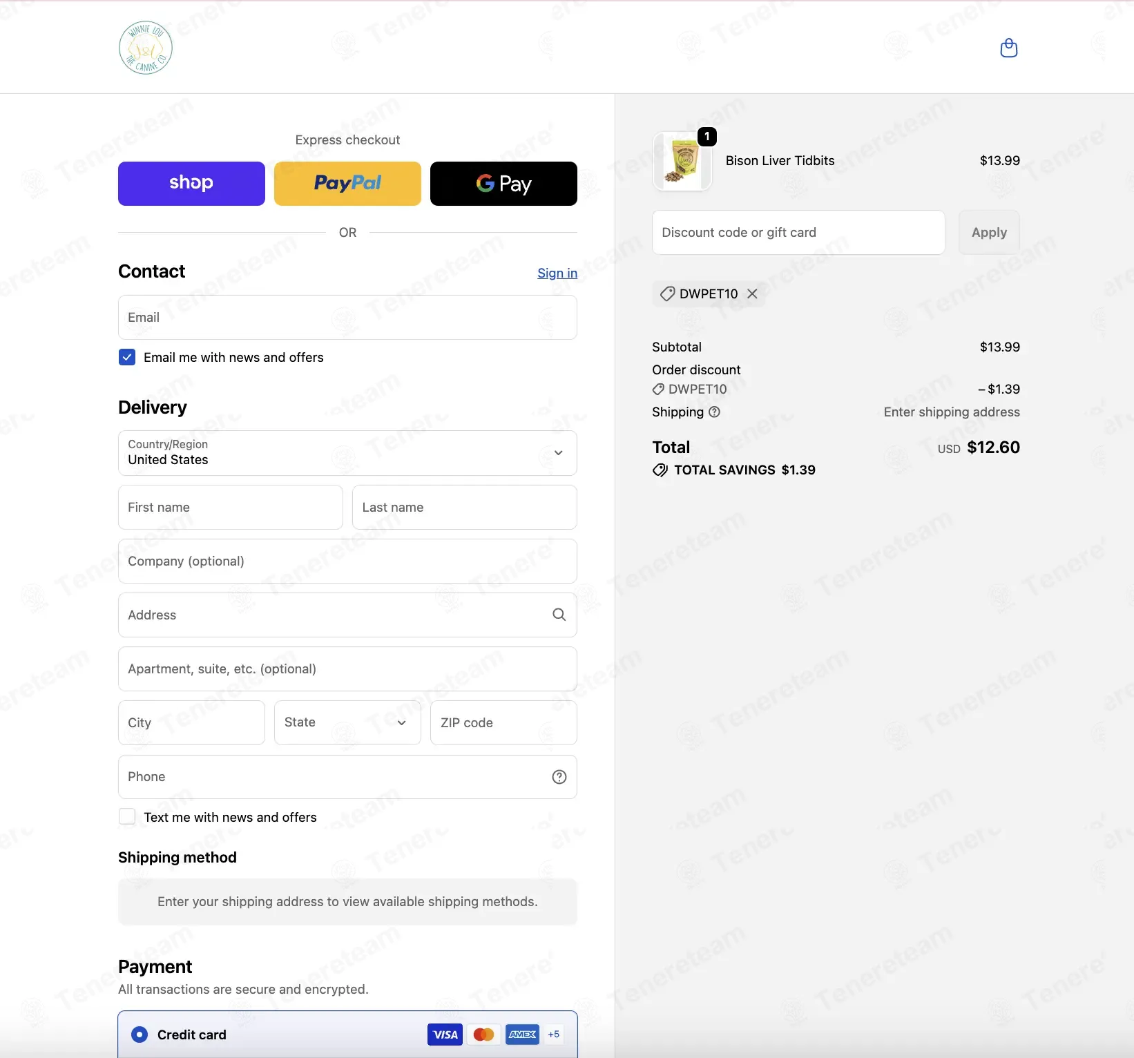The image size is (1134, 1058).
Task: Click the phone field help icon
Action: click(559, 777)
